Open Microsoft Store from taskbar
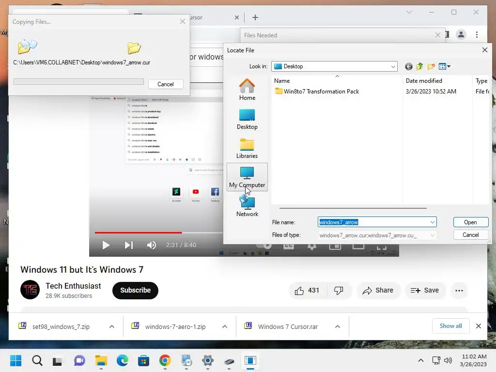Image resolution: width=496 pixels, height=372 pixels. pyautogui.click(x=143, y=360)
